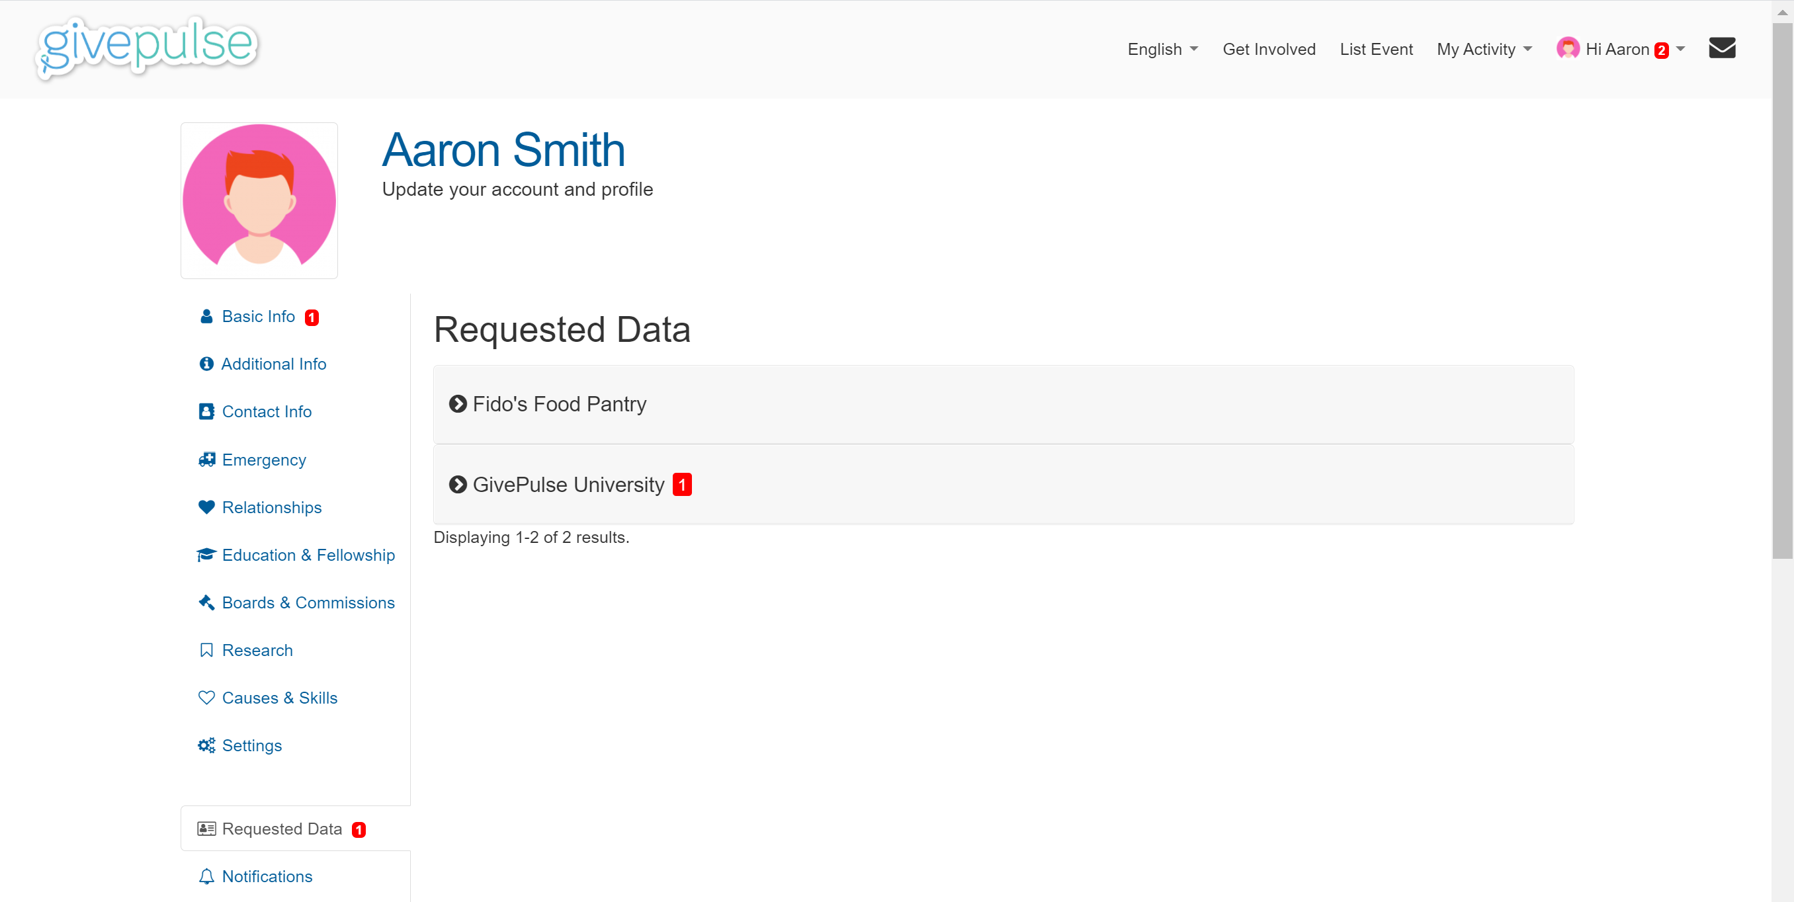Image resolution: width=1794 pixels, height=902 pixels.
Task: Open the envelope messages icon
Action: point(1722,48)
